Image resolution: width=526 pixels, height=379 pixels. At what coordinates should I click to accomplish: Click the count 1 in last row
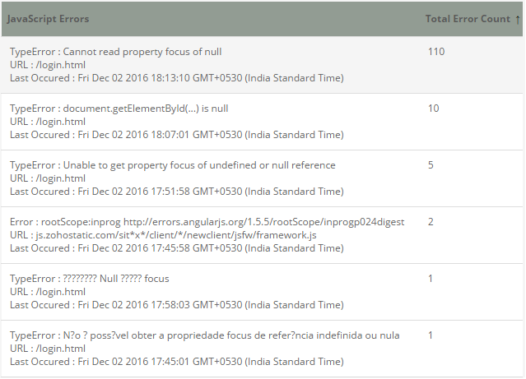431,335
